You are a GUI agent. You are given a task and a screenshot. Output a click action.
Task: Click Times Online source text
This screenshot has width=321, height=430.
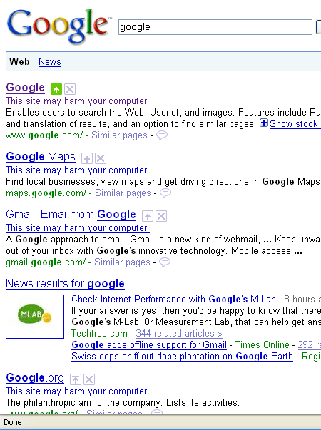(263, 344)
